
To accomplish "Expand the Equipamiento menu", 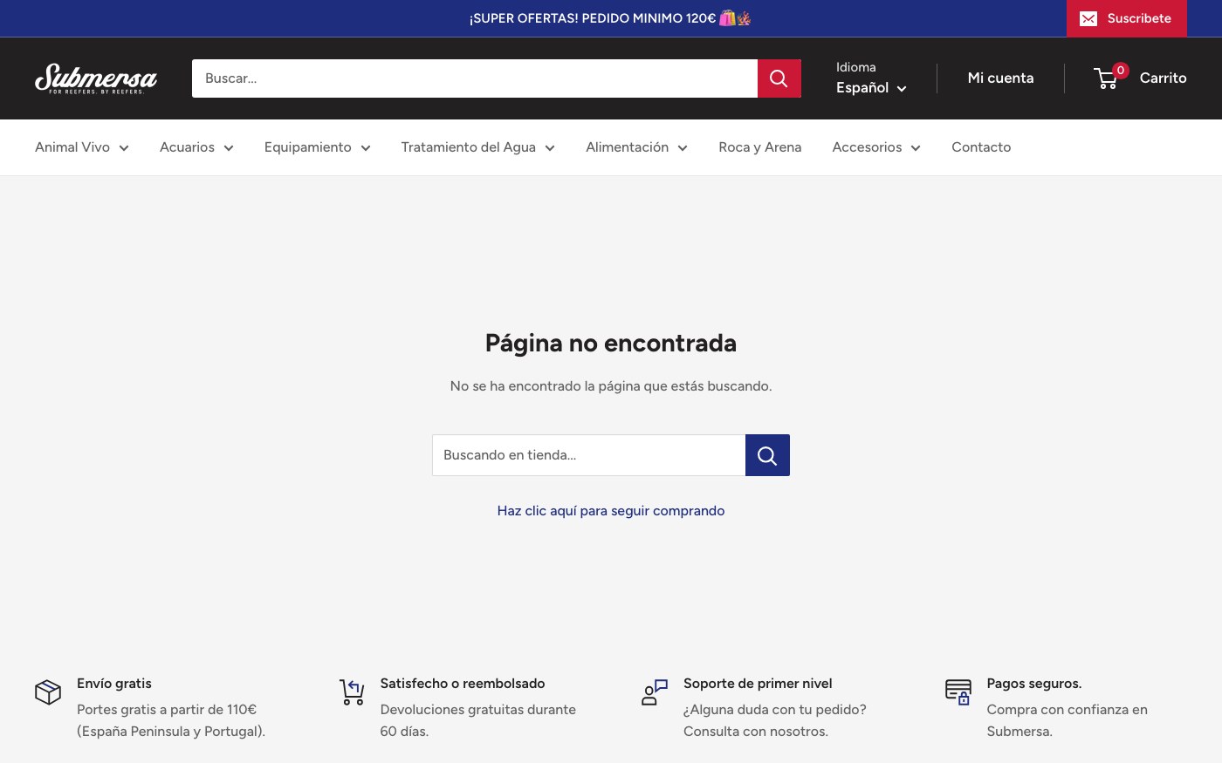I will [x=318, y=147].
